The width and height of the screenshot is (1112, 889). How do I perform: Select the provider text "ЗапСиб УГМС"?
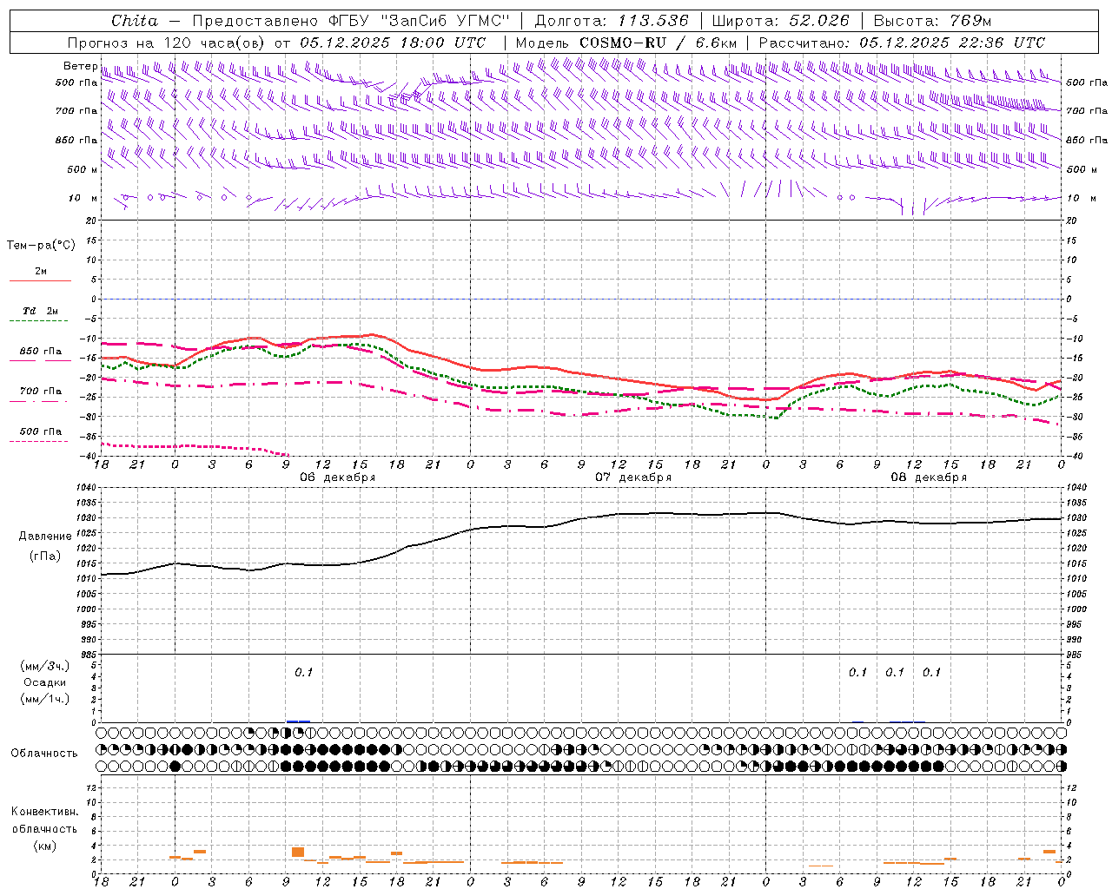(x=445, y=20)
